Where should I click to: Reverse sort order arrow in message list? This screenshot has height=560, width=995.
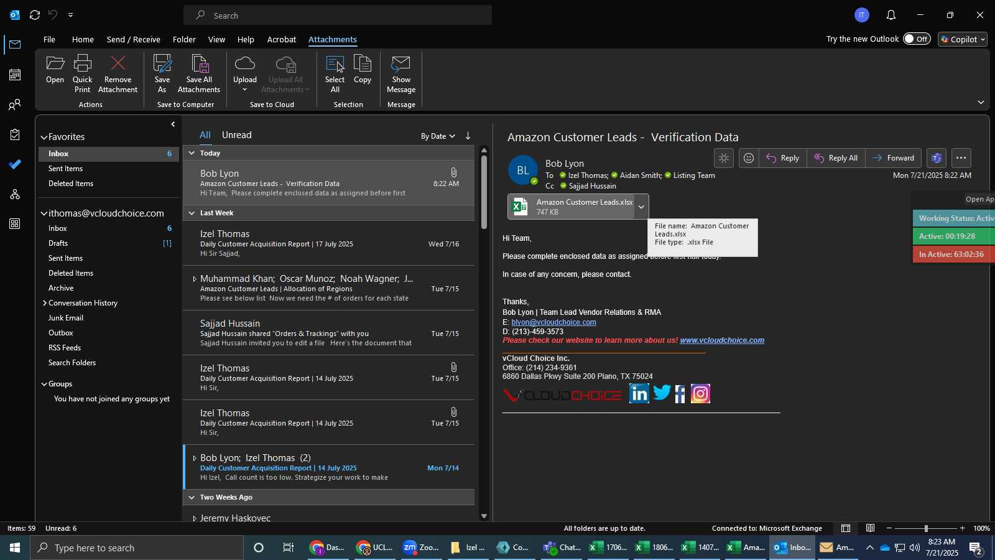[468, 136]
